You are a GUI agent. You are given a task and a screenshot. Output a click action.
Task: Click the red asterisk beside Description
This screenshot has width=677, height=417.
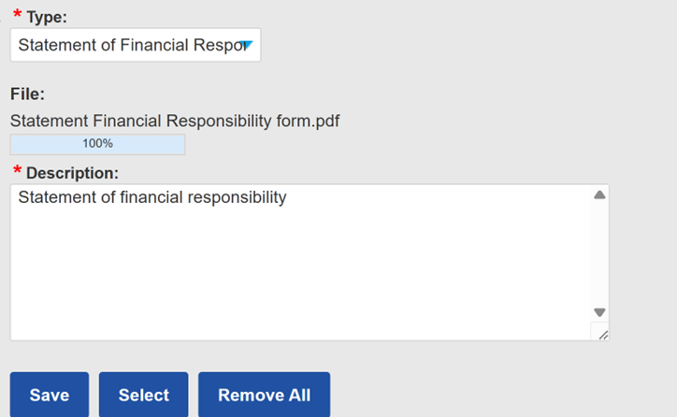(x=17, y=172)
